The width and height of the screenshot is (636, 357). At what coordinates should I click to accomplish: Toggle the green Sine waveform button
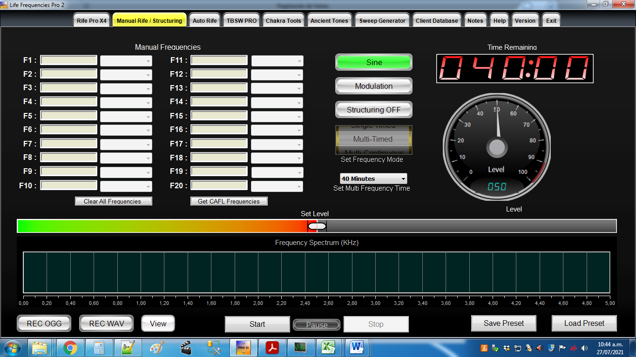coord(374,62)
